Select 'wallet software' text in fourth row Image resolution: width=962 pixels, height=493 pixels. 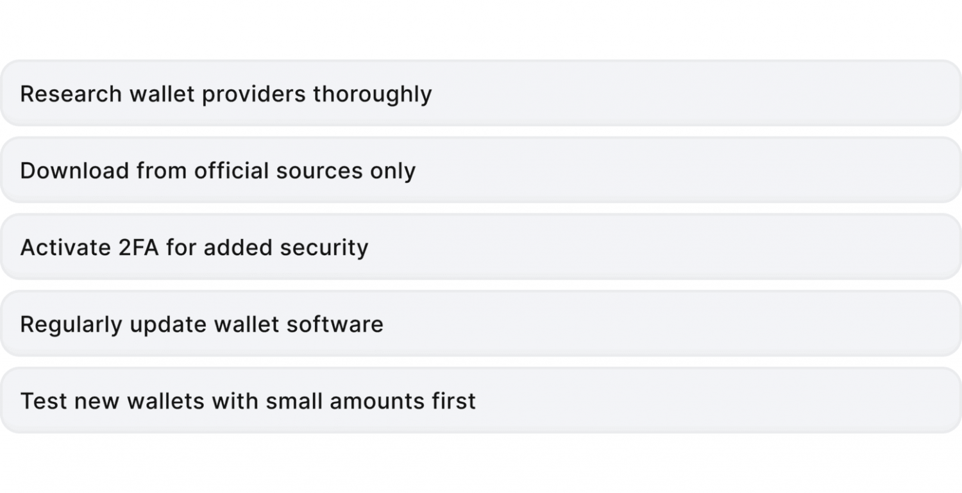(299, 324)
